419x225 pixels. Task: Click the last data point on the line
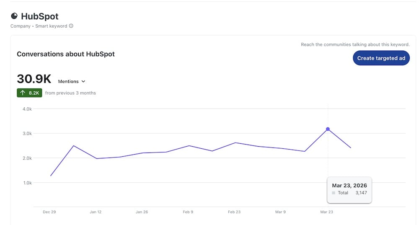point(351,148)
